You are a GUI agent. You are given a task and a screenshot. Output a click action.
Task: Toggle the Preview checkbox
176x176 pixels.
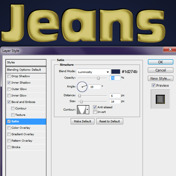pyautogui.click(x=153, y=86)
